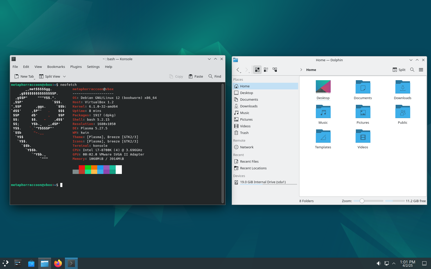This screenshot has height=269, width=431.
Task: Launch Firefox from taskbar
Action: tap(58, 263)
